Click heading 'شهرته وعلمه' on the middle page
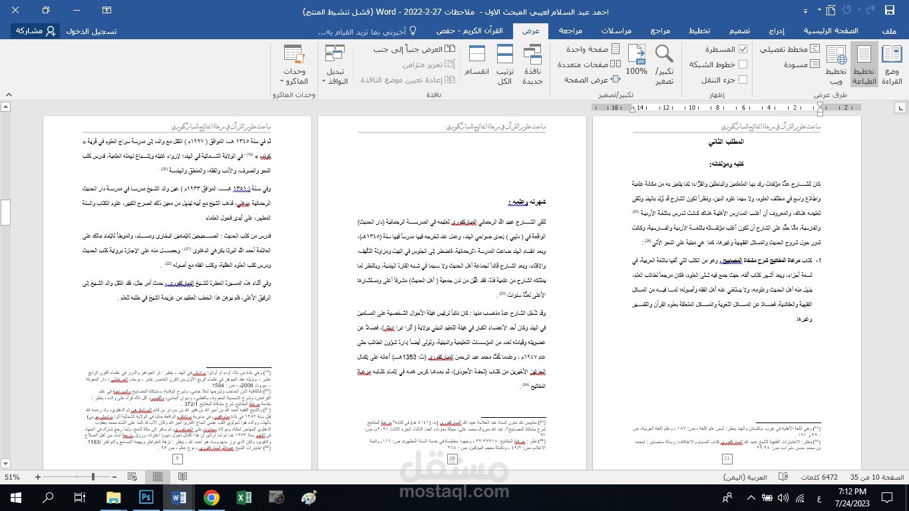Image resolution: width=909 pixels, height=511 pixels. 527,202
